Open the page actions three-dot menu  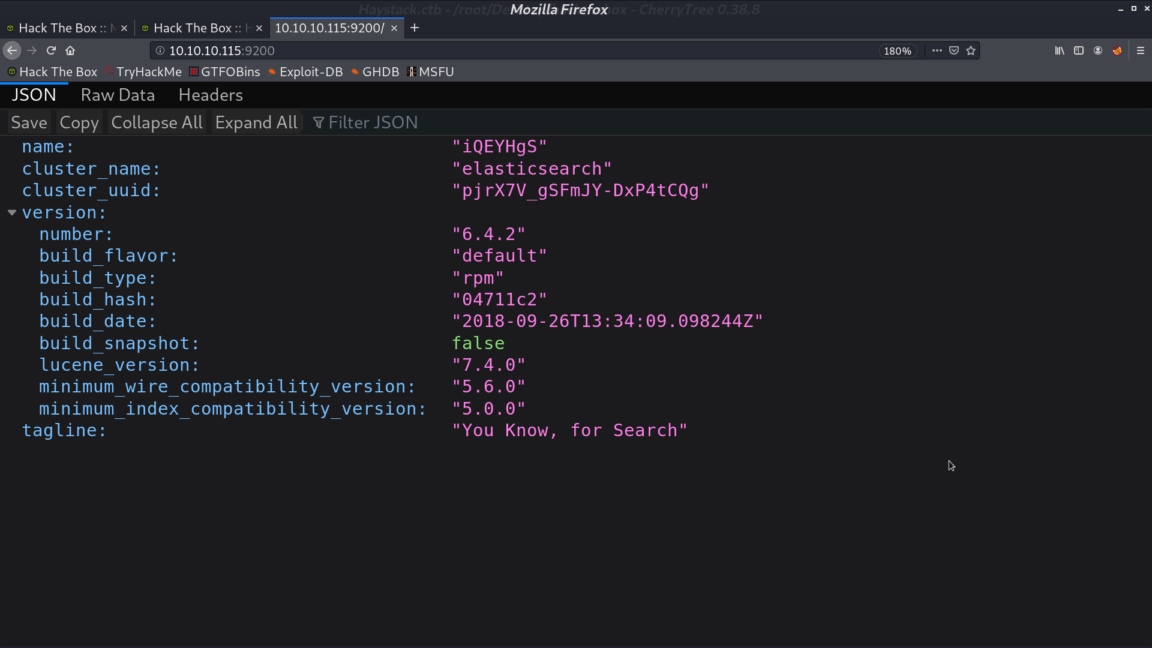pos(937,50)
